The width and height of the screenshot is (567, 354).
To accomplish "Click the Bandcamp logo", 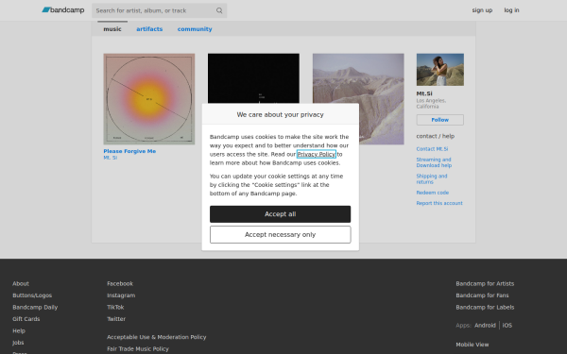I will coord(63,10).
